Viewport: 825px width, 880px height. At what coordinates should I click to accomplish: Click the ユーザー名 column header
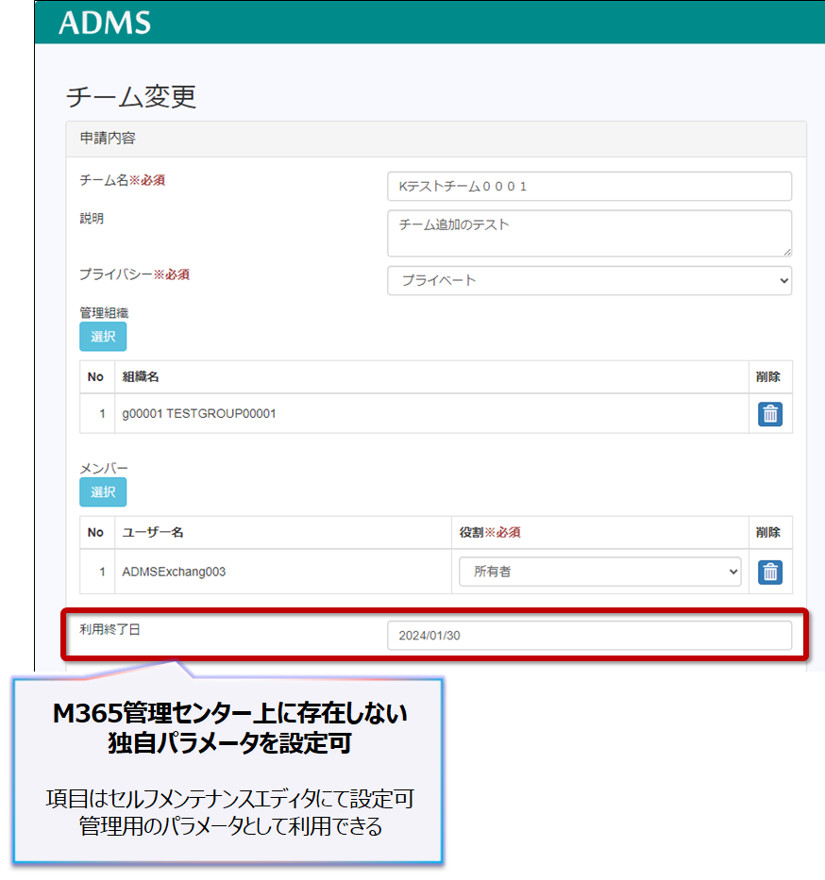click(153, 532)
